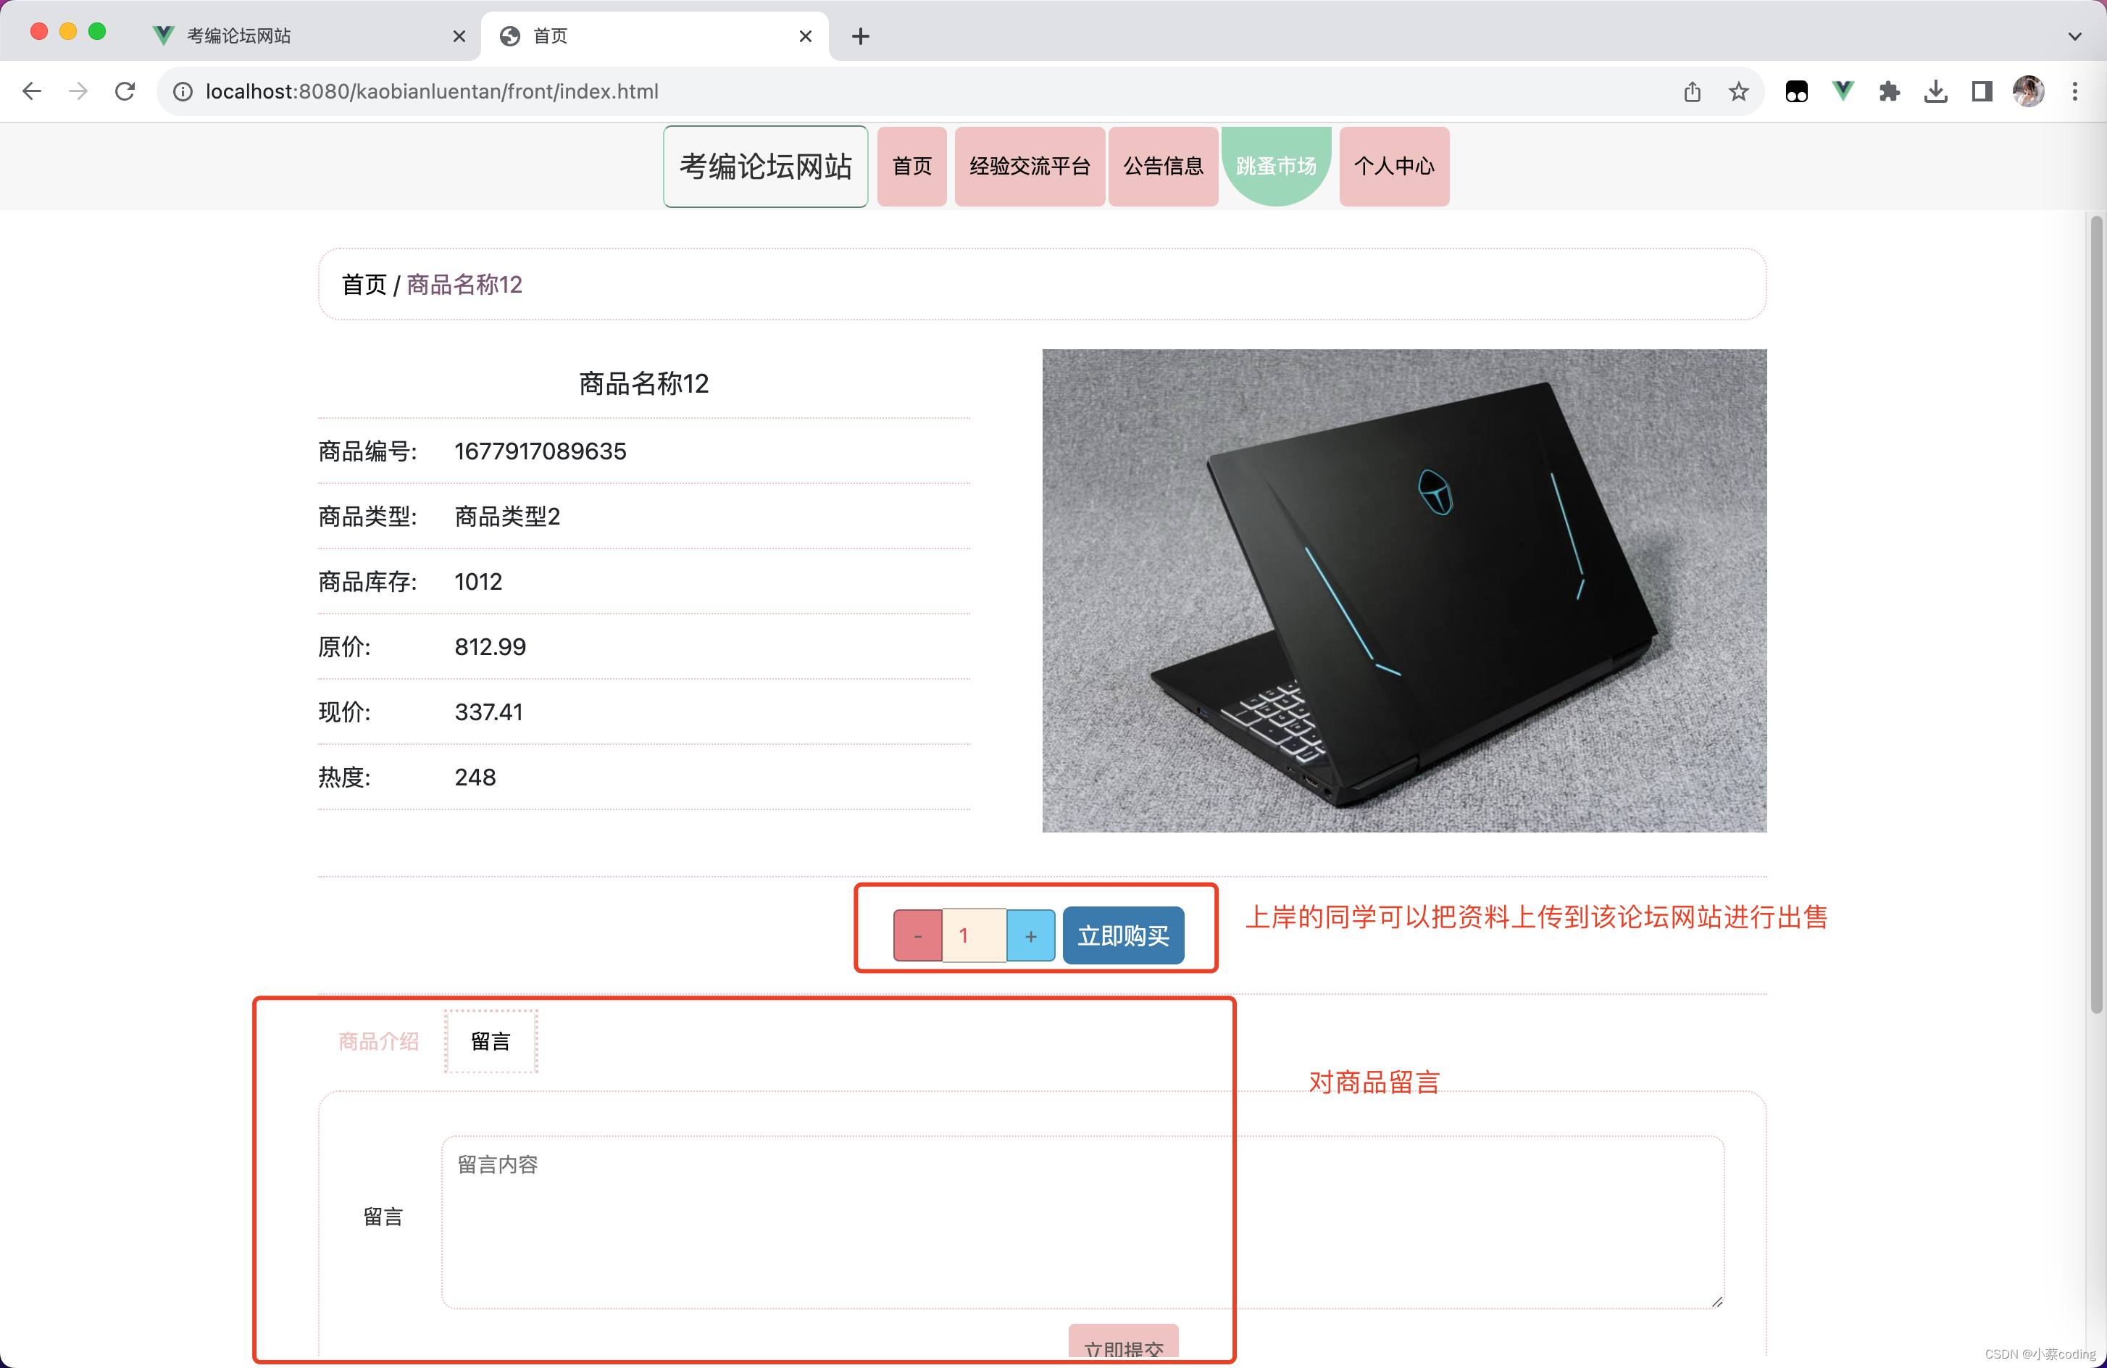The image size is (2107, 1368).
Task: Click the 立即购买 button
Action: tap(1122, 935)
